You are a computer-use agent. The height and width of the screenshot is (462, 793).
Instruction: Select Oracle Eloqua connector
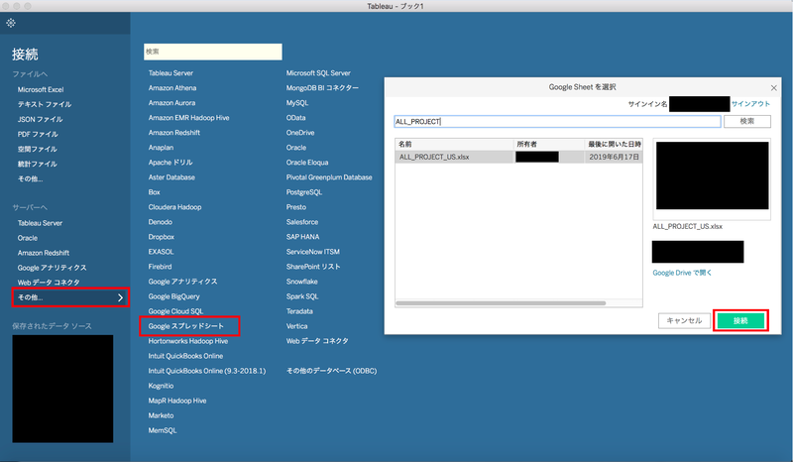click(x=307, y=163)
